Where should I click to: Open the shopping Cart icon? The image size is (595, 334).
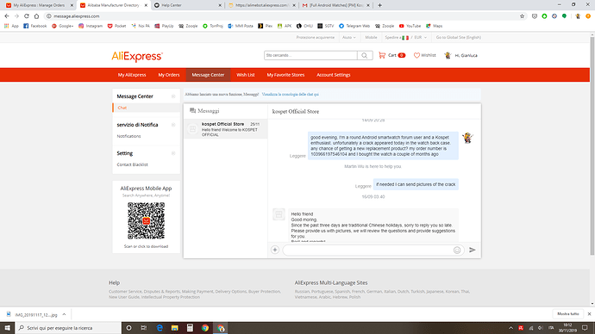[x=382, y=55]
